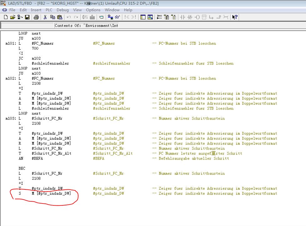The width and height of the screenshot is (306, 226).
Task: Toggle online/offline connection icon
Action: (x=110, y=17)
